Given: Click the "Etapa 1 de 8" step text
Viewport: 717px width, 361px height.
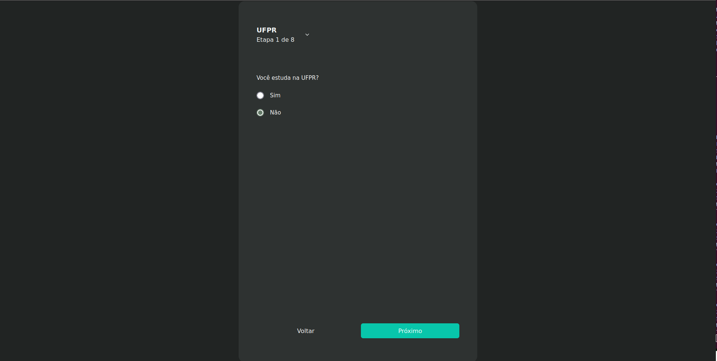Looking at the screenshot, I should [x=275, y=40].
